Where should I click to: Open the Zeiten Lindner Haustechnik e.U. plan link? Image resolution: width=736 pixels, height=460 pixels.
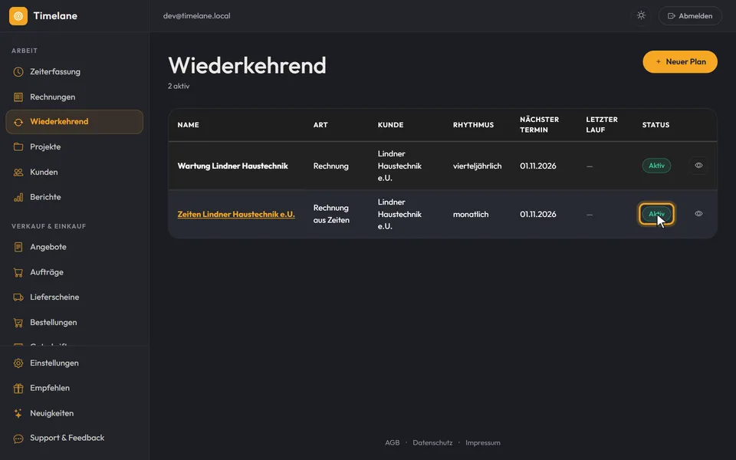click(236, 214)
